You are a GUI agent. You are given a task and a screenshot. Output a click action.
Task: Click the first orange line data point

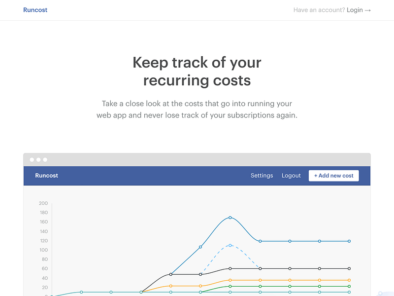tap(171, 286)
